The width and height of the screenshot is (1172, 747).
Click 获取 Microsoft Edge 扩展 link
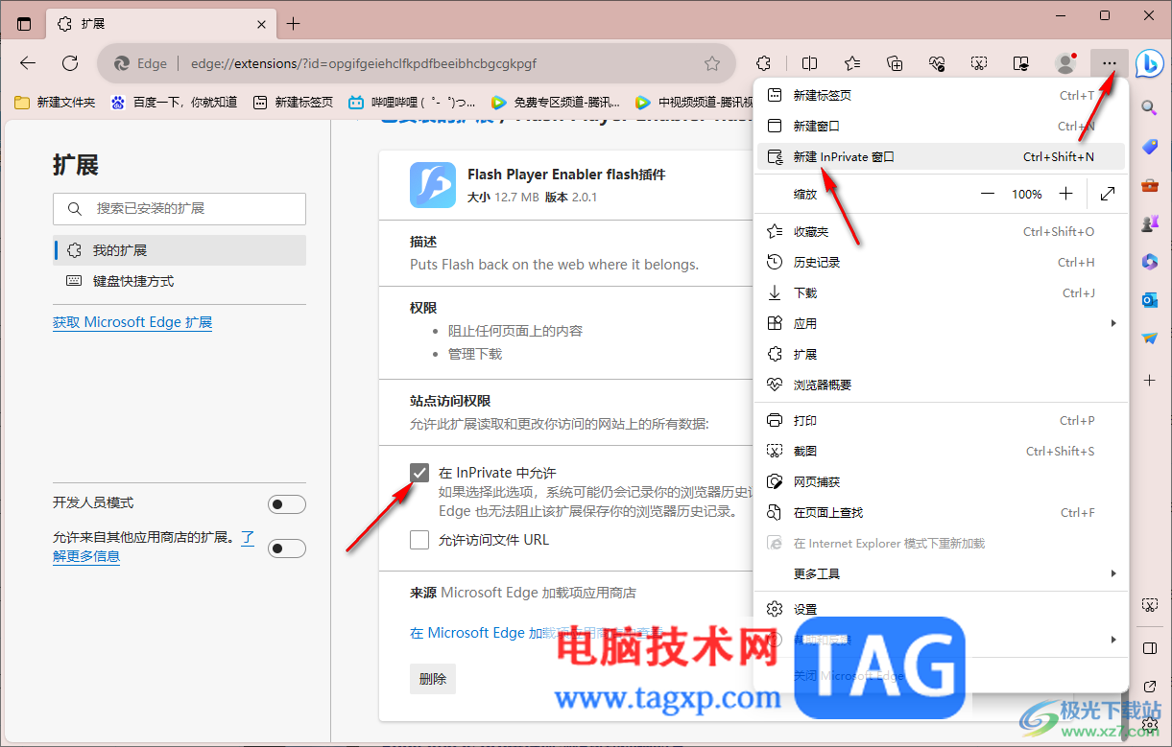click(x=132, y=322)
